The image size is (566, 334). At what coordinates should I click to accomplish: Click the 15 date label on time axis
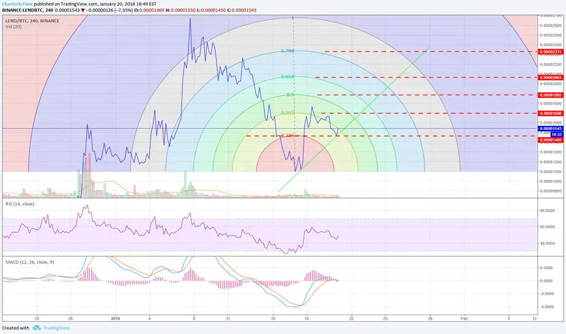tap(273, 318)
